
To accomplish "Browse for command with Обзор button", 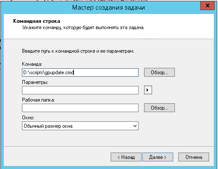I will click(x=159, y=72).
